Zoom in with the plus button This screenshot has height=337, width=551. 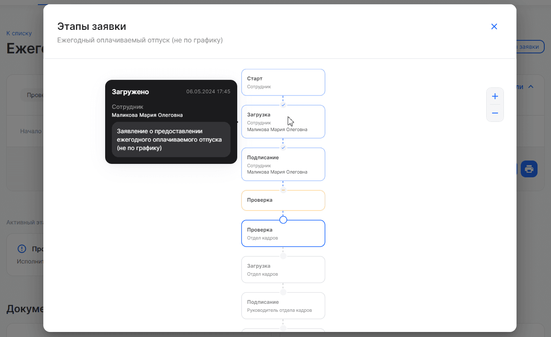[x=495, y=96]
